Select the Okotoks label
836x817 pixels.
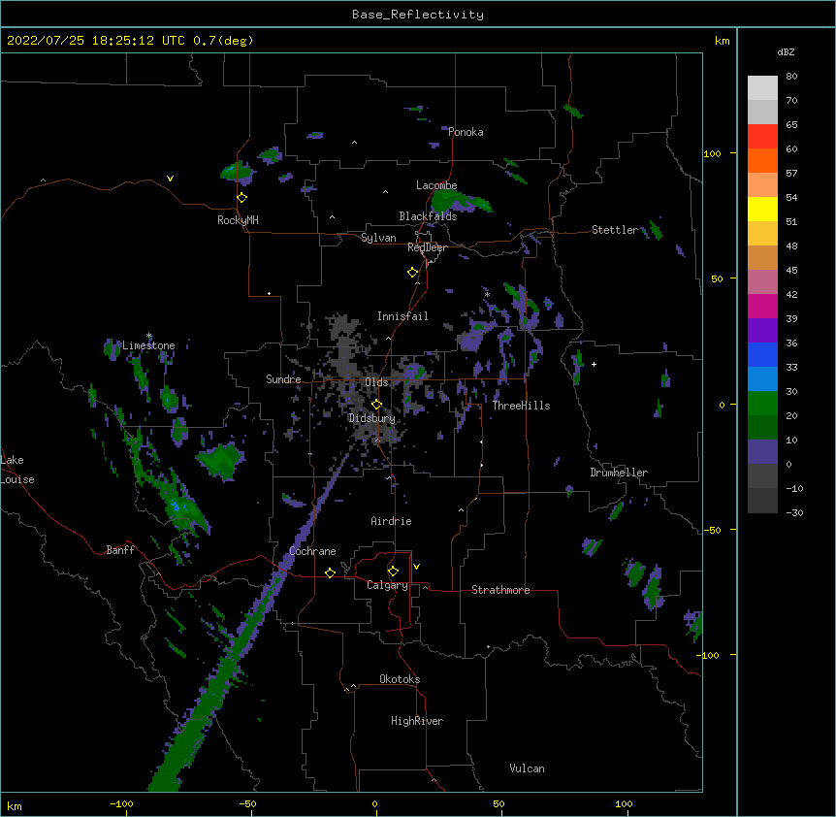[x=400, y=679]
